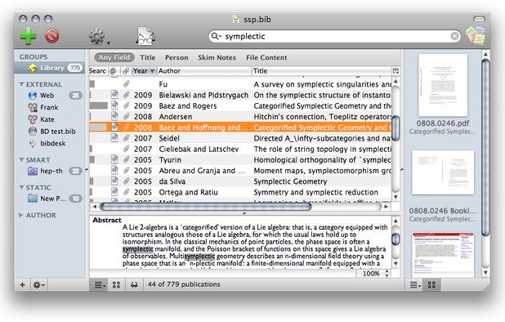Click in the search field containing symplectic

click(x=335, y=36)
